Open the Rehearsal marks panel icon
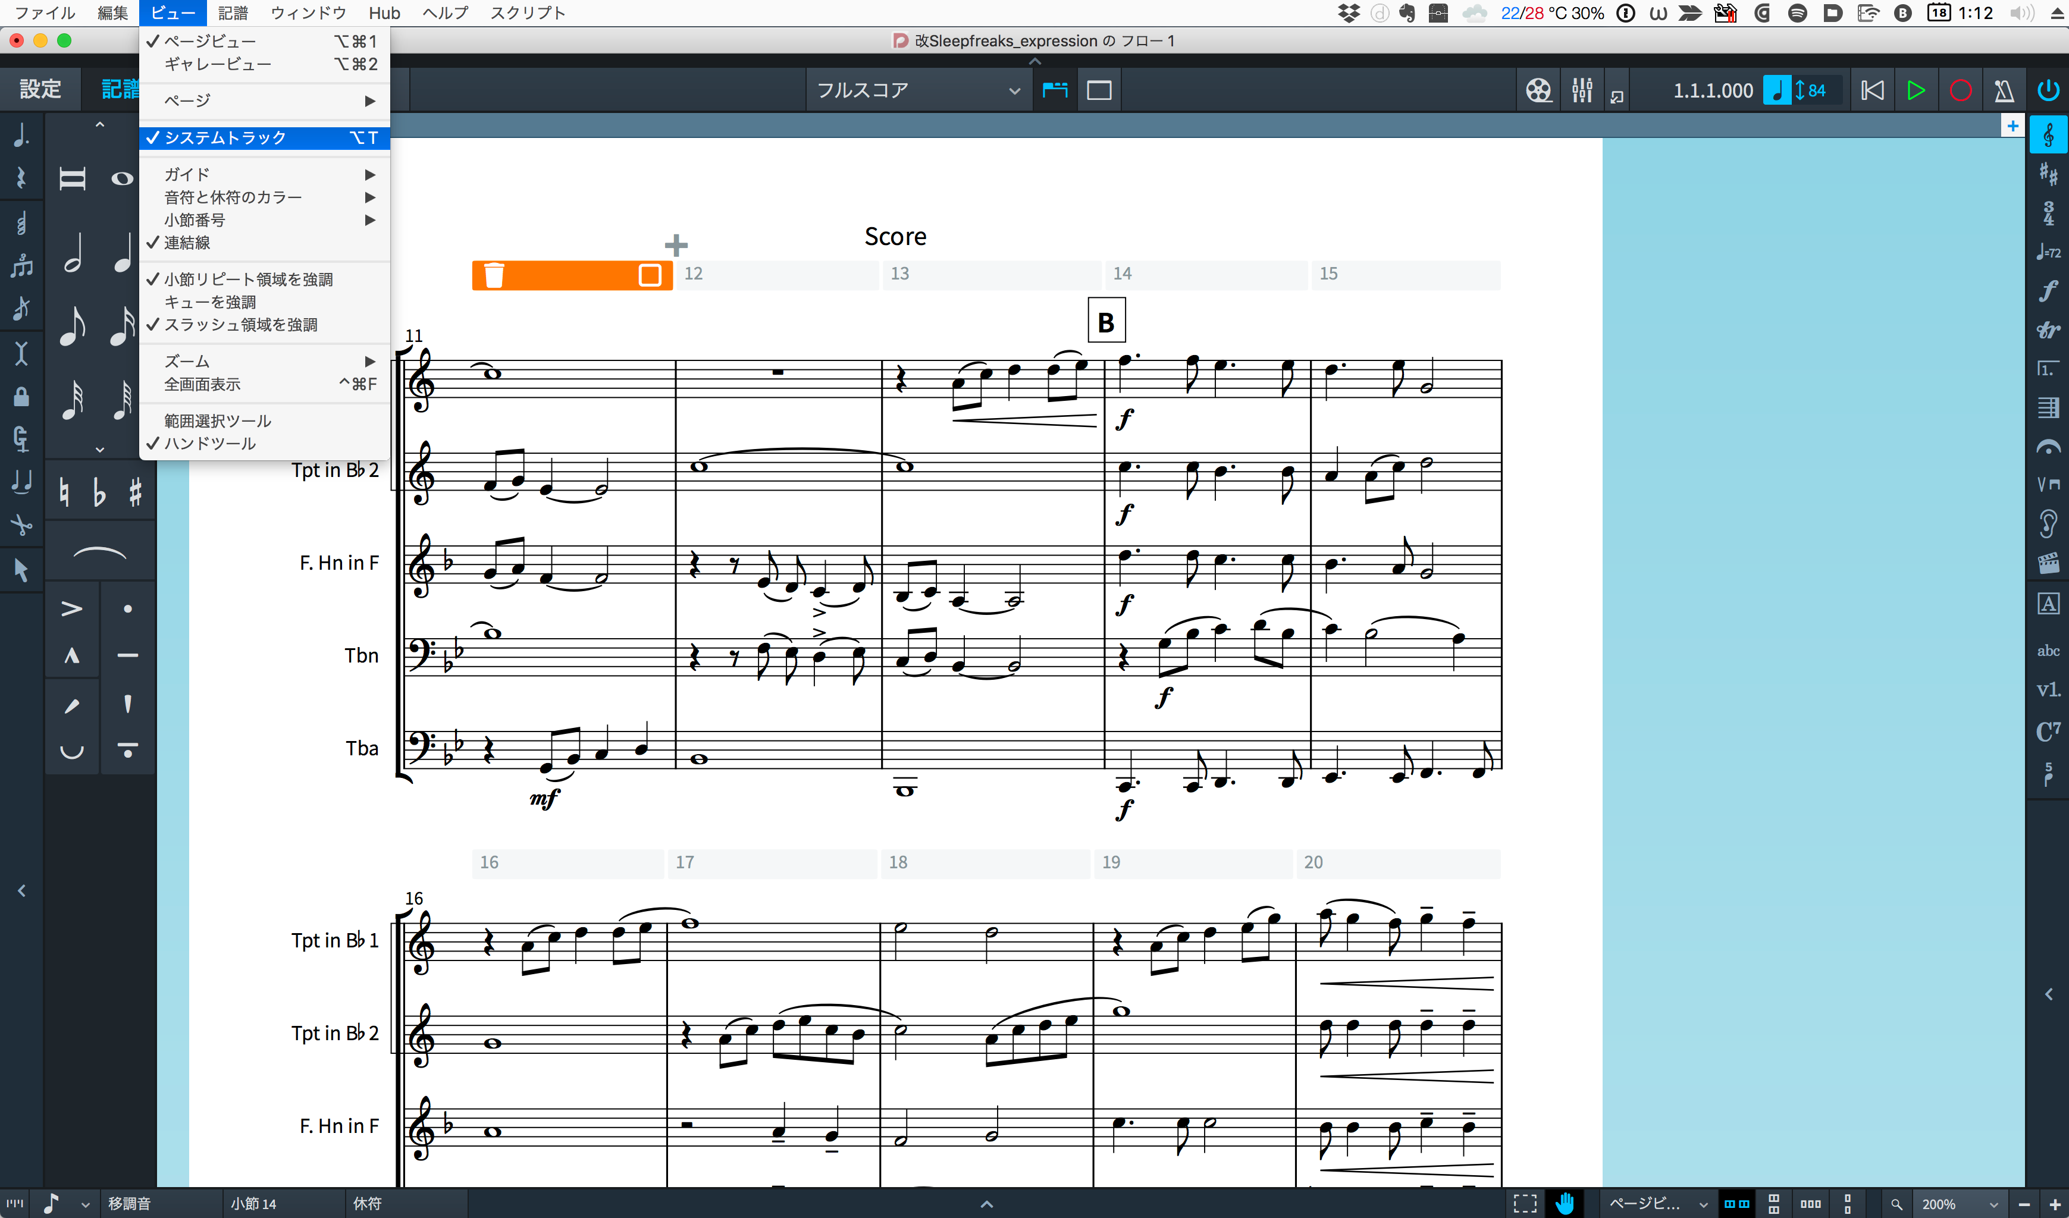Screen dimensions: 2069x1218 (2048, 604)
